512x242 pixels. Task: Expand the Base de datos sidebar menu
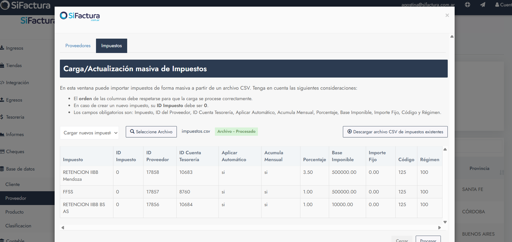20,169
